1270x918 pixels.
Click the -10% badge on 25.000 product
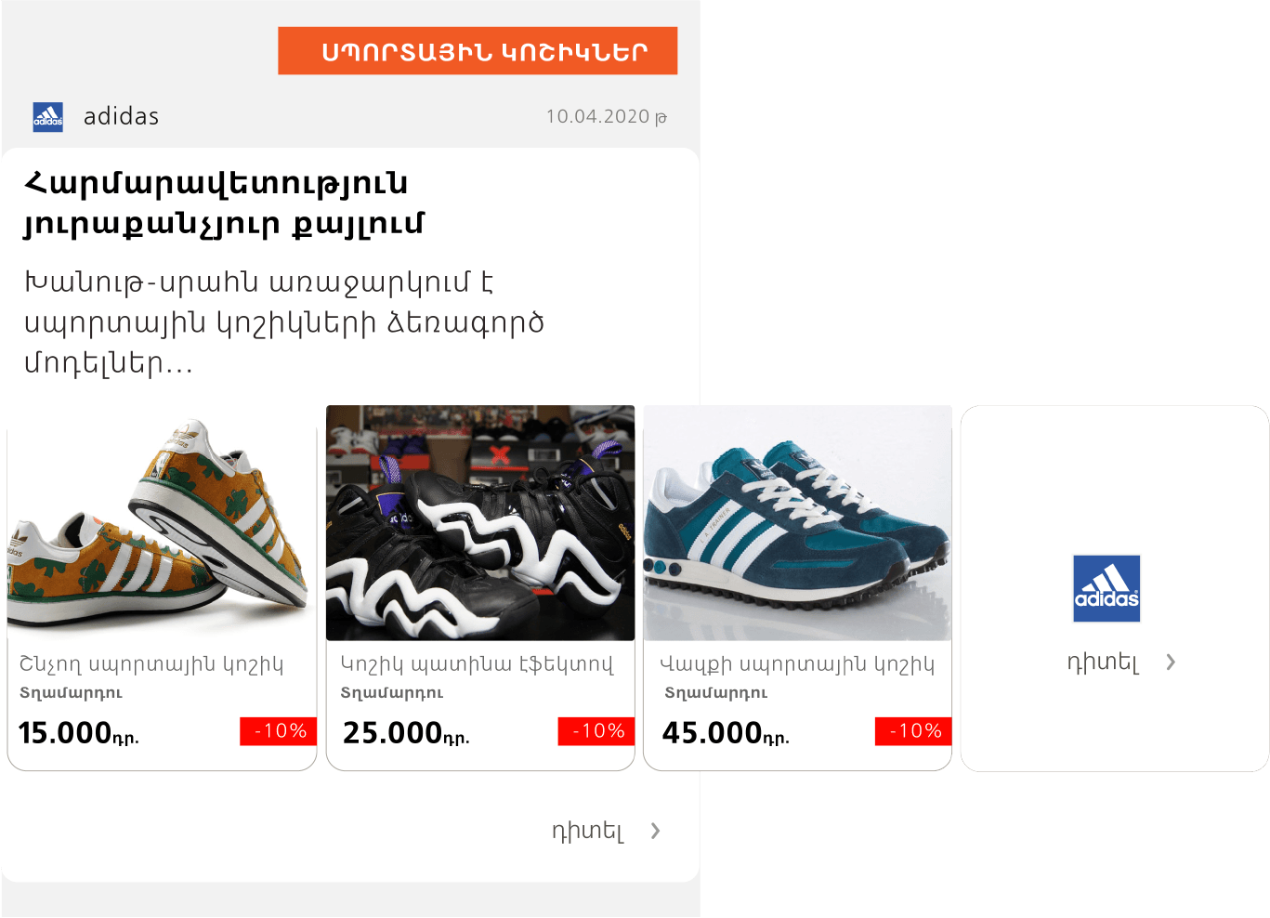[x=596, y=731]
